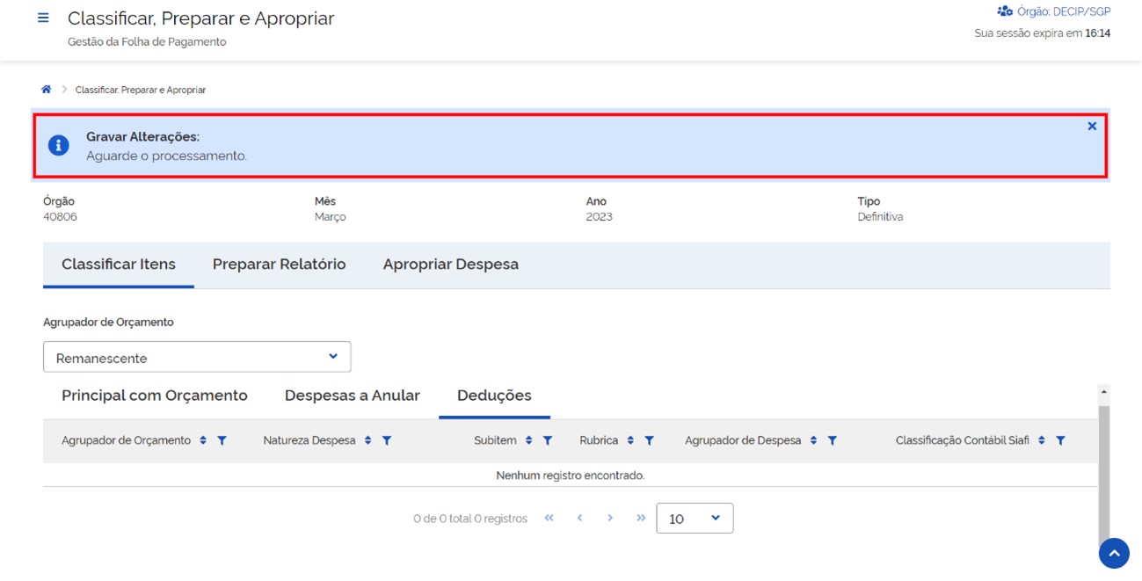Open filter for Natureza Despesa column

[387, 440]
